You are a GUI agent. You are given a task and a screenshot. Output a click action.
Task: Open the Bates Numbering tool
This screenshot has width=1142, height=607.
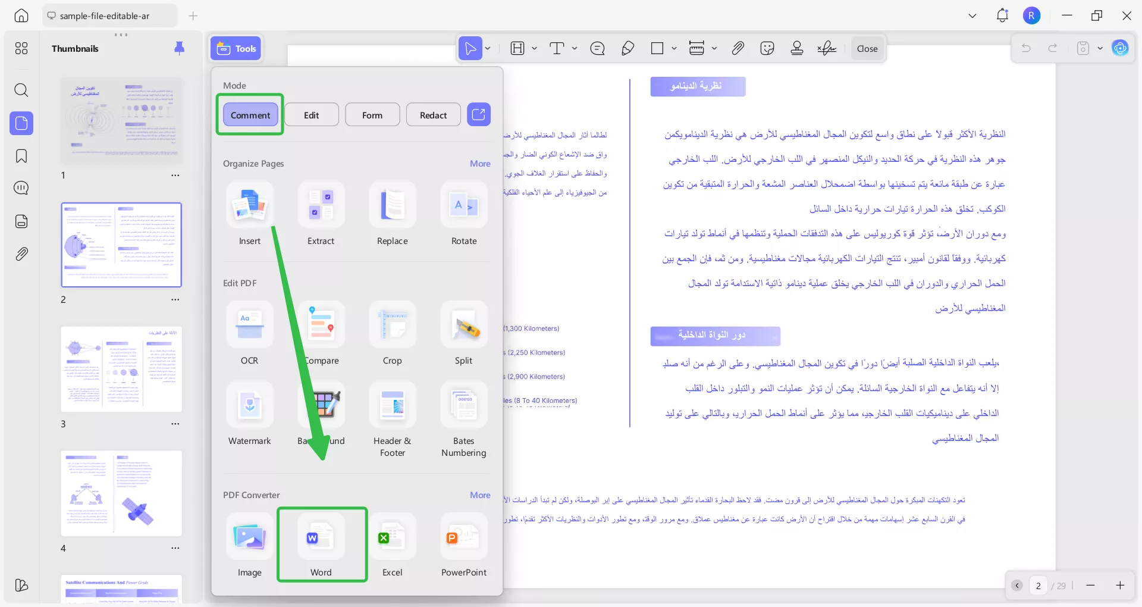click(x=464, y=420)
